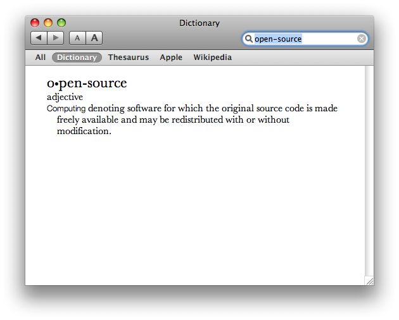
Task: Decrease text size with small A button
Action: (x=77, y=38)
